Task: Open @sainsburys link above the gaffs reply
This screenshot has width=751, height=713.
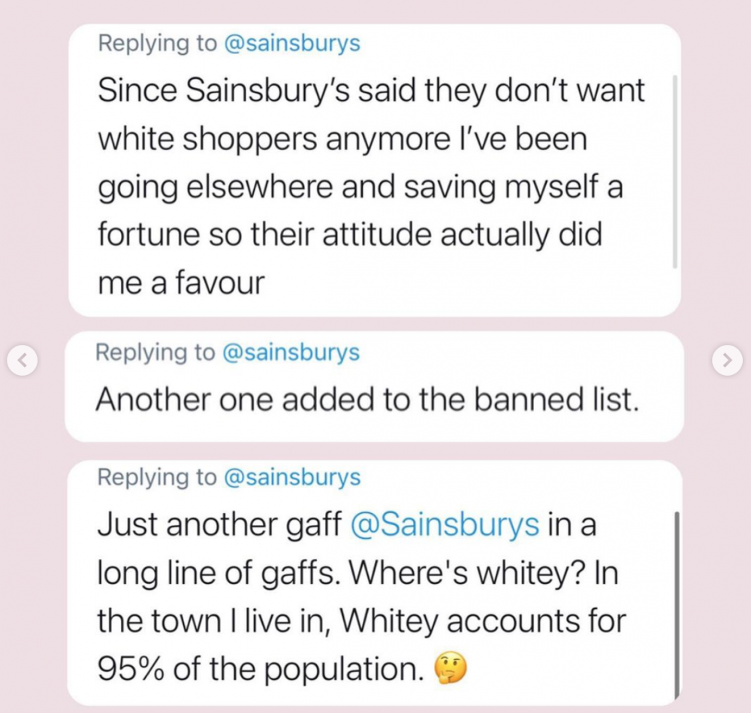Action: pos(292,477)
